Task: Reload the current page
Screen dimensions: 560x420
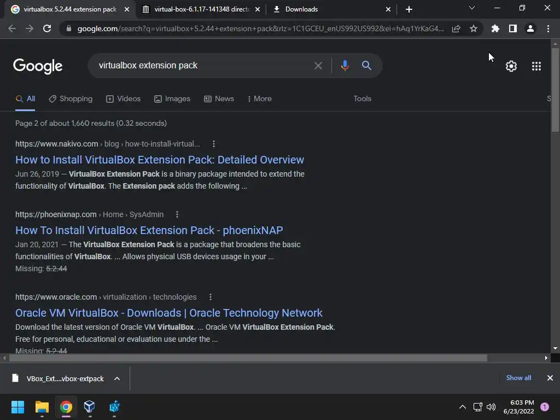Action: click(x=47, y=28)
